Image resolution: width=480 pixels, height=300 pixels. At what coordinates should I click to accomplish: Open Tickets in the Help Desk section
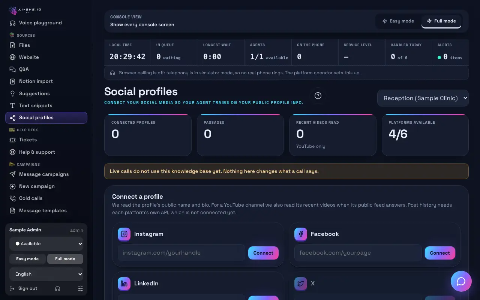coord(46,140)
